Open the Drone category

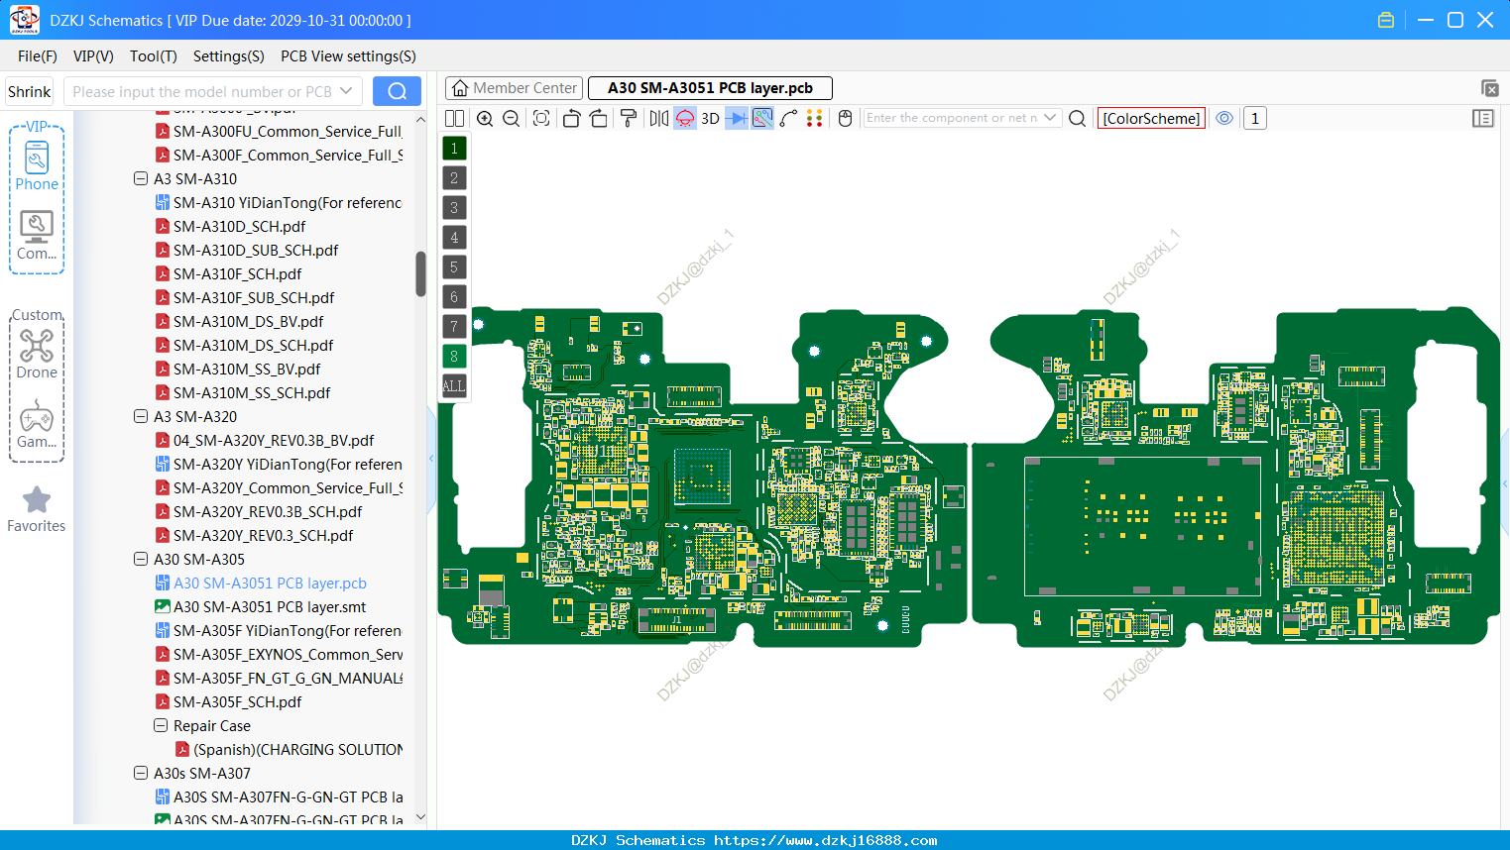[x=37, y=354]
